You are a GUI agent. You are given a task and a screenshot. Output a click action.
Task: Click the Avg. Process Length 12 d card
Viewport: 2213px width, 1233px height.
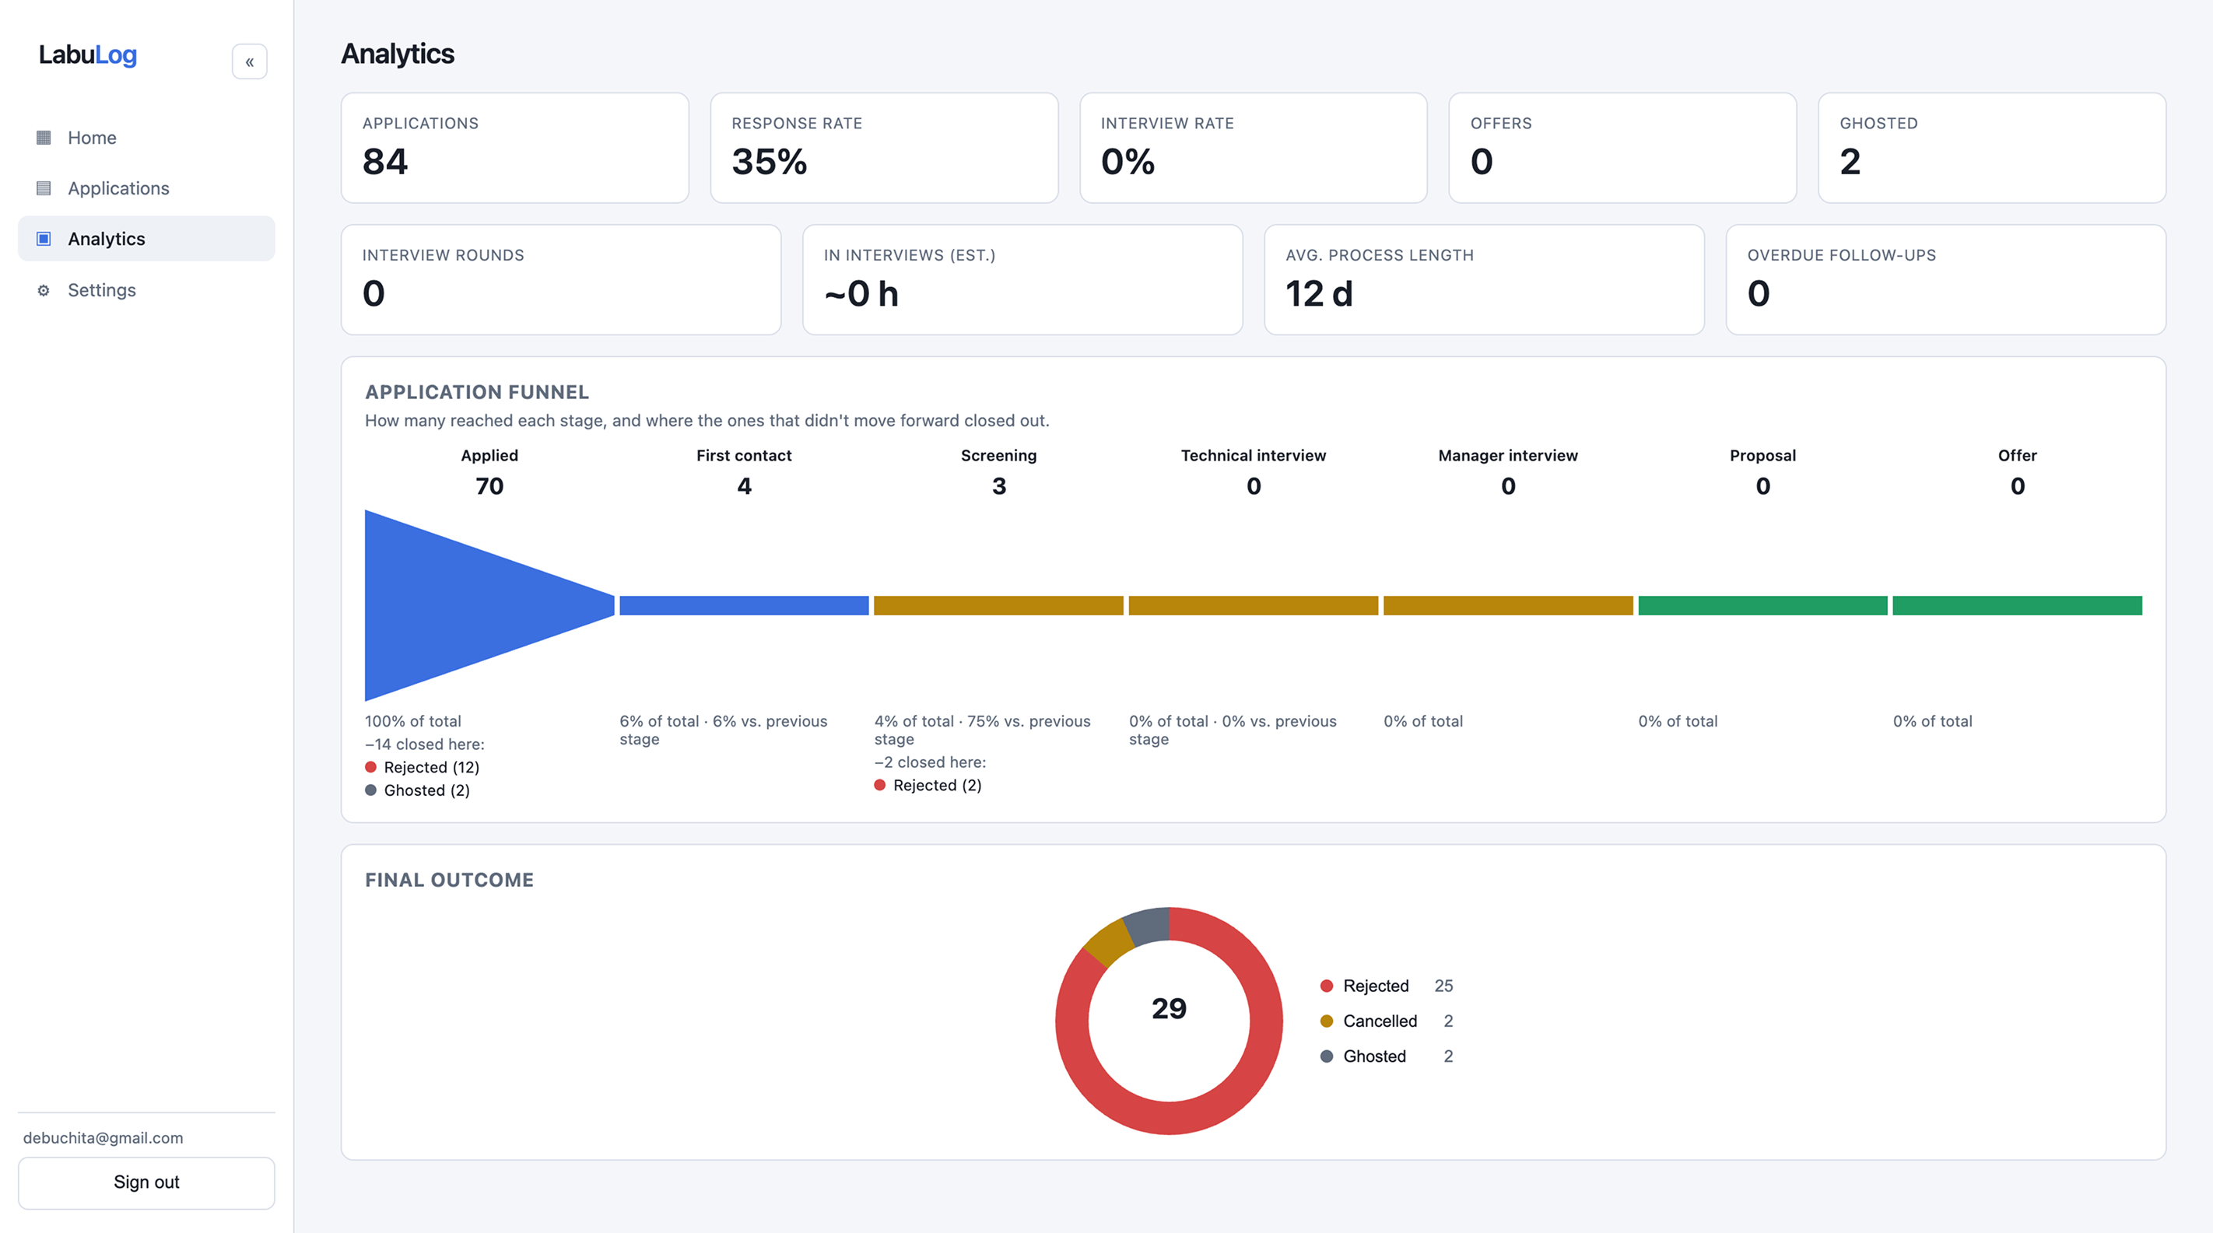(1485, 280)
